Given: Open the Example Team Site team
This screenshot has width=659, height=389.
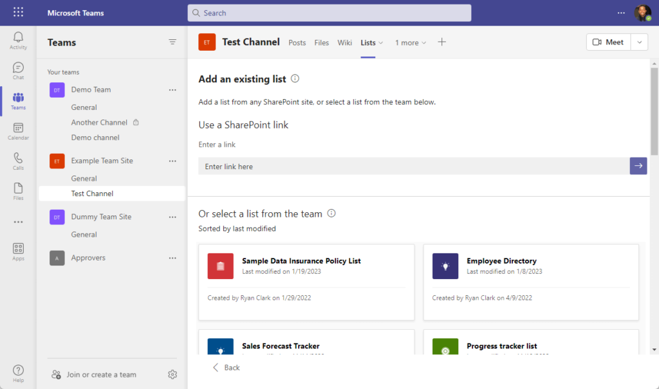Looking at the screenshot, I should (x=102, y=161).
